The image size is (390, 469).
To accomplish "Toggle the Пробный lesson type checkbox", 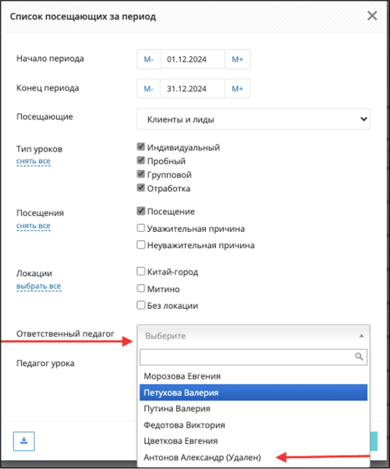I will (x=141, y=160).
